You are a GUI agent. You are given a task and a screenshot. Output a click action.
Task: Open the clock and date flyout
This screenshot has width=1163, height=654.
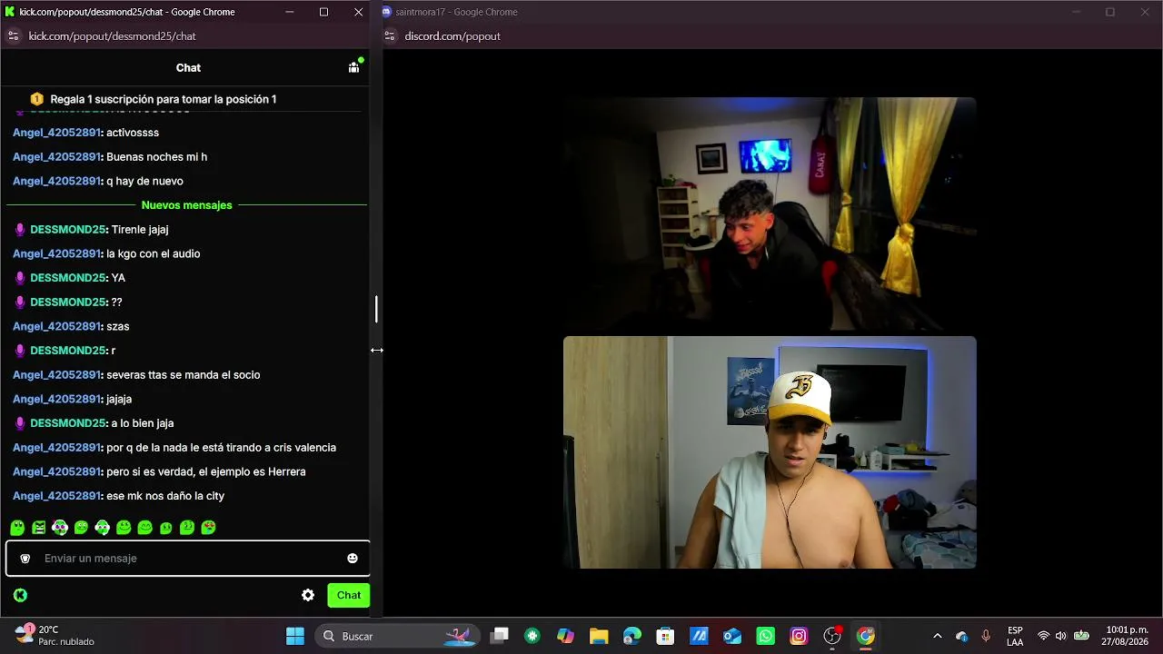(x=1125, y=636)
